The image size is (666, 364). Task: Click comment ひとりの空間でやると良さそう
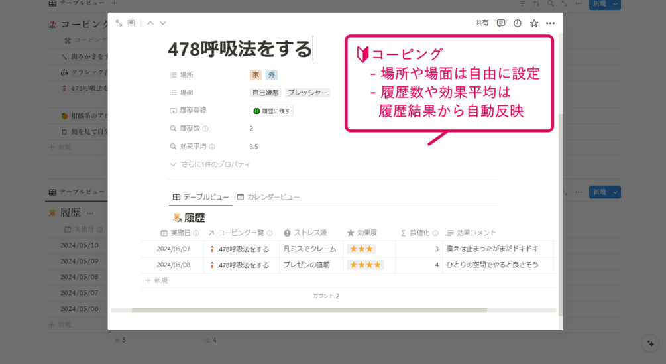pos(492,265)
